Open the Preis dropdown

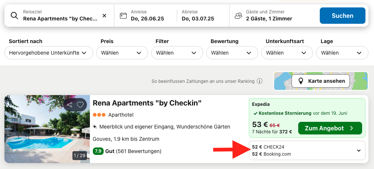point(122,53)
